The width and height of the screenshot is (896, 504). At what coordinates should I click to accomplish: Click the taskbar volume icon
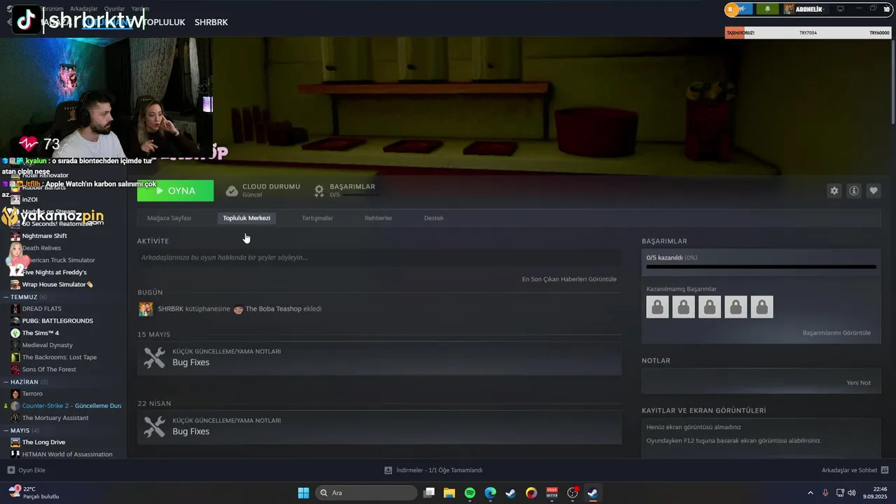[x=851, y=493]
